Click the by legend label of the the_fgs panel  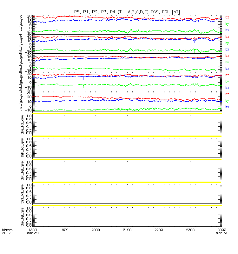click(227, 101)
